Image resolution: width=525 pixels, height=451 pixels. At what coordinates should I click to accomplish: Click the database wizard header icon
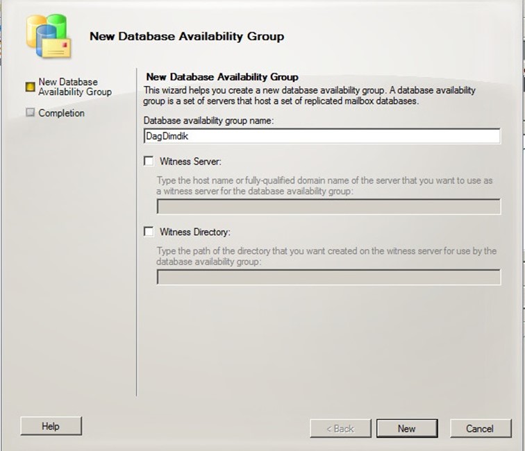click(x=49, y=36)
